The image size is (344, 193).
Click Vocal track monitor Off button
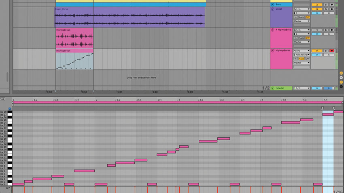click(308, 17)
